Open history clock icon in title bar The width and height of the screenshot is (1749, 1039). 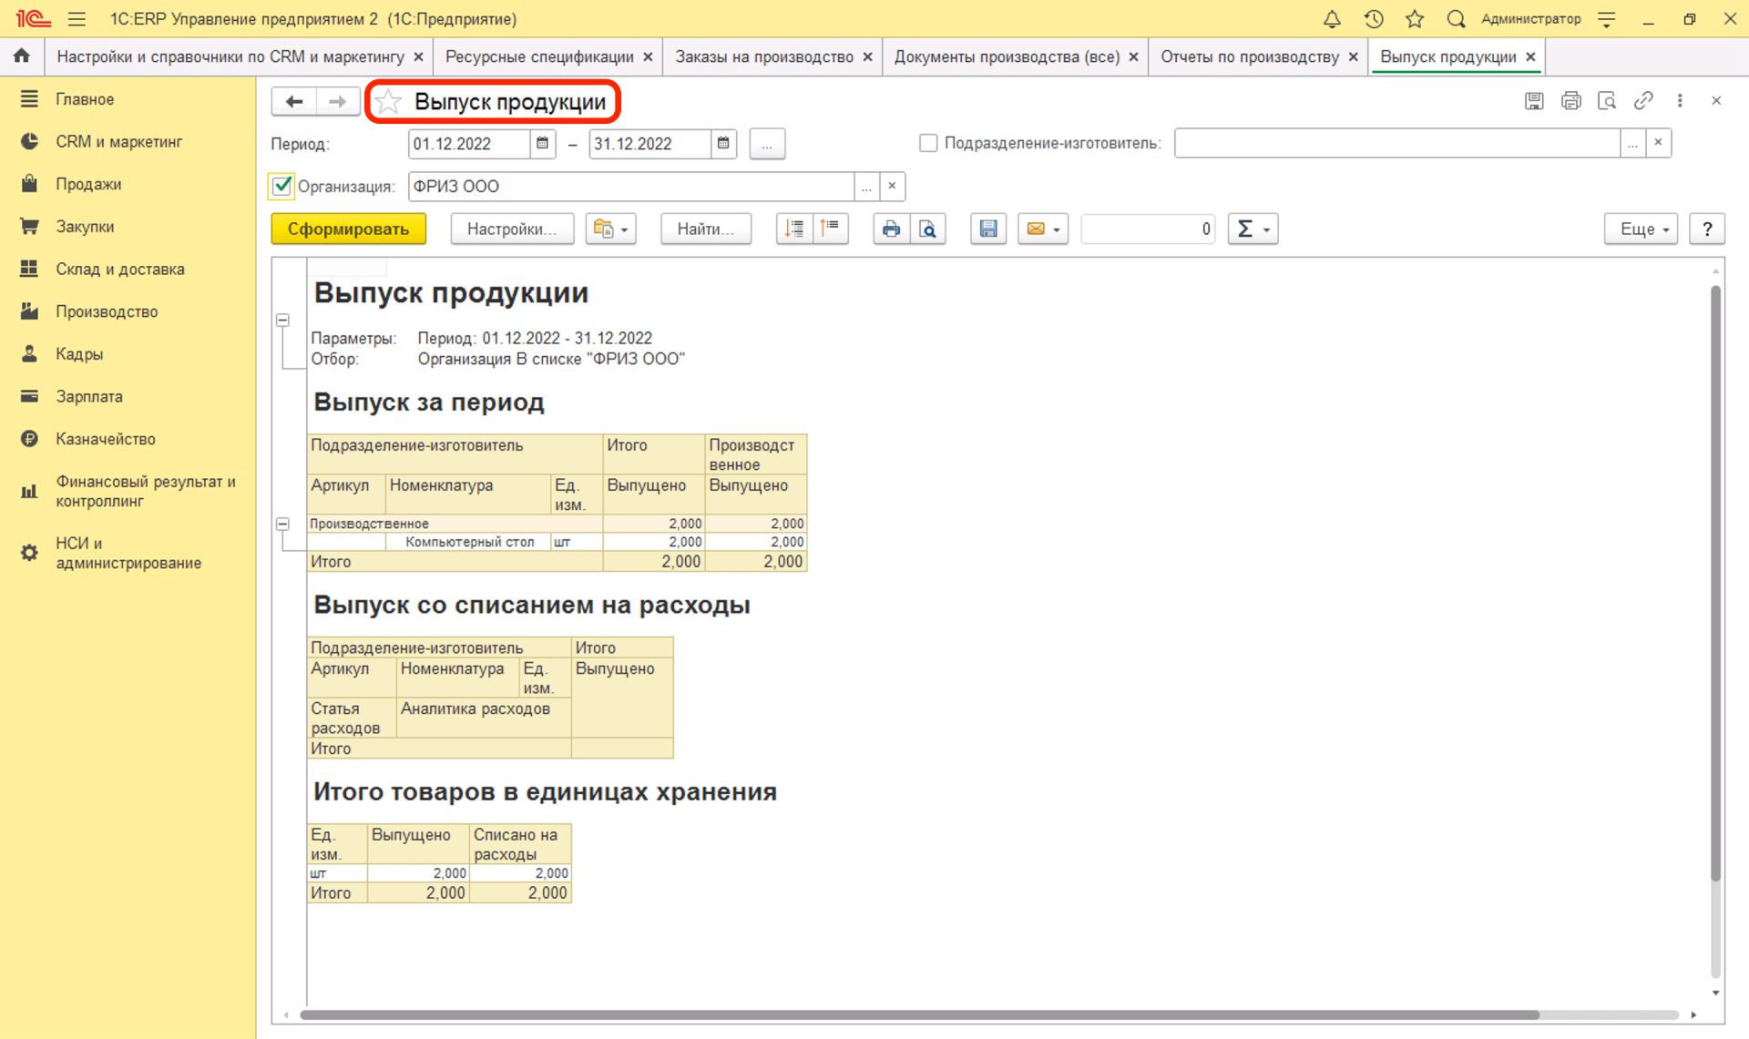click(x=1374, y=18)
